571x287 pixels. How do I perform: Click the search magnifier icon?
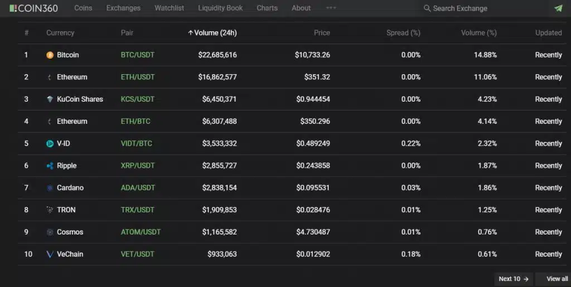(427, 8)
